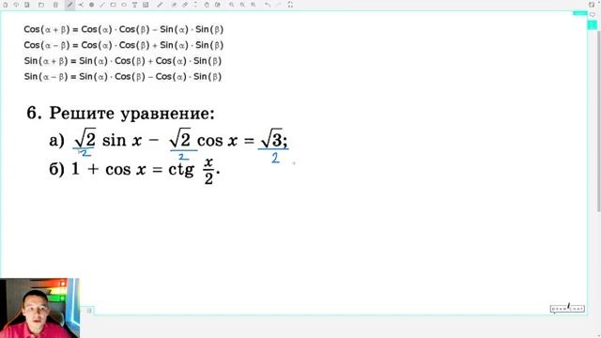Click the 'Cos(α − β)' formula line

coord(123,45)
